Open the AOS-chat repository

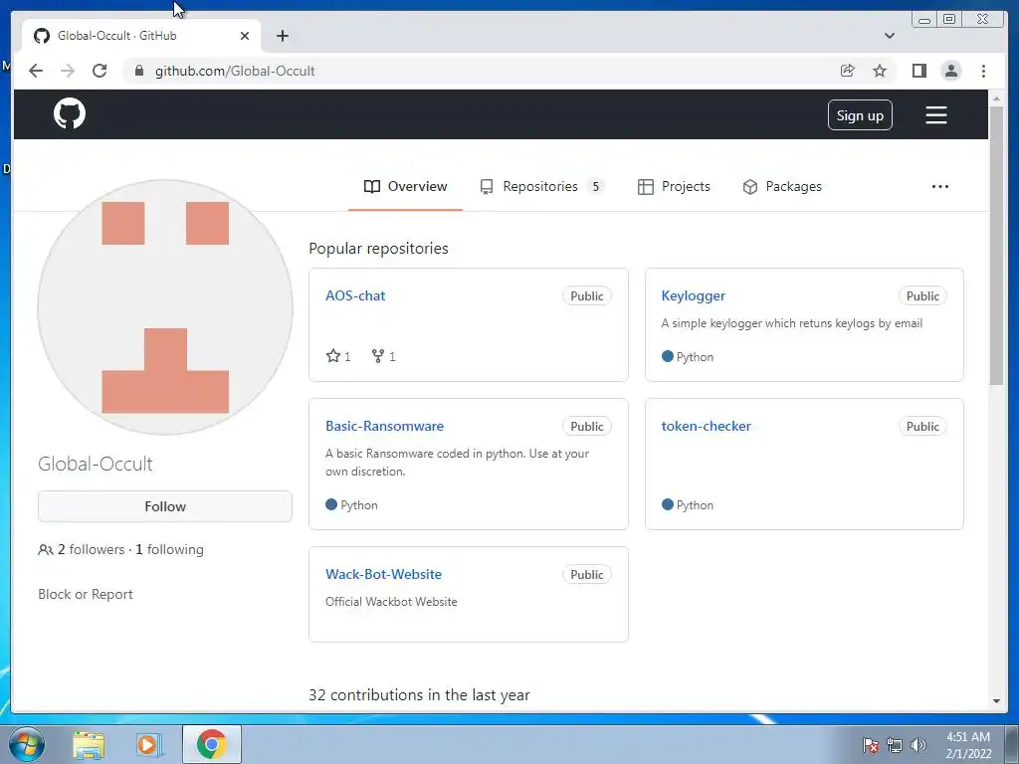tap(355, 295)
